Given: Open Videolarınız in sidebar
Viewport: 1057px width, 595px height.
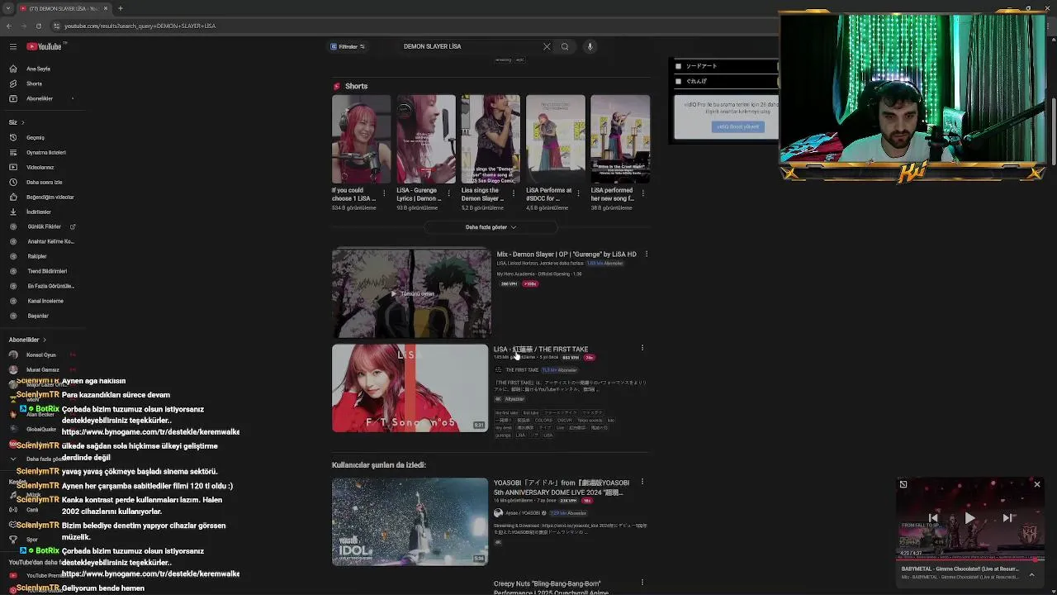Looking at the screenshot, I should coord(40,167).
